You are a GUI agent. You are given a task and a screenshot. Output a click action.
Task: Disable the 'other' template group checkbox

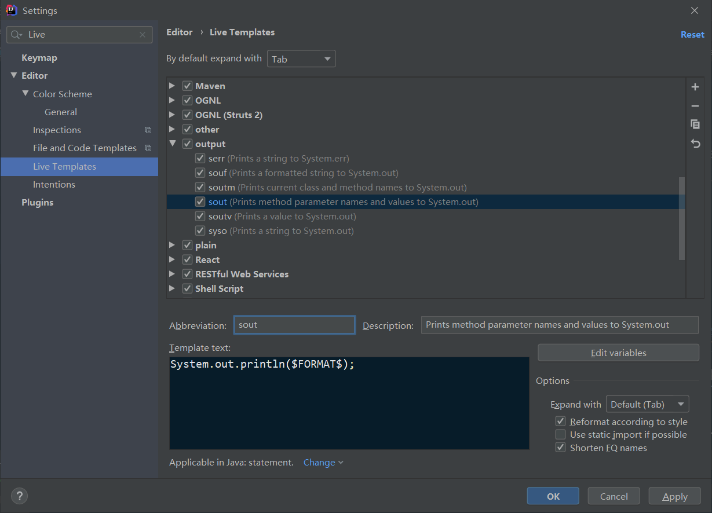[187, 129]
